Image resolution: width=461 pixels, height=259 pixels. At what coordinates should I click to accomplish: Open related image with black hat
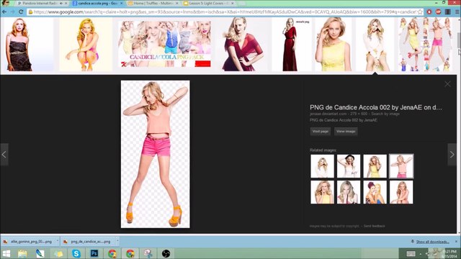tap(349, 166)
